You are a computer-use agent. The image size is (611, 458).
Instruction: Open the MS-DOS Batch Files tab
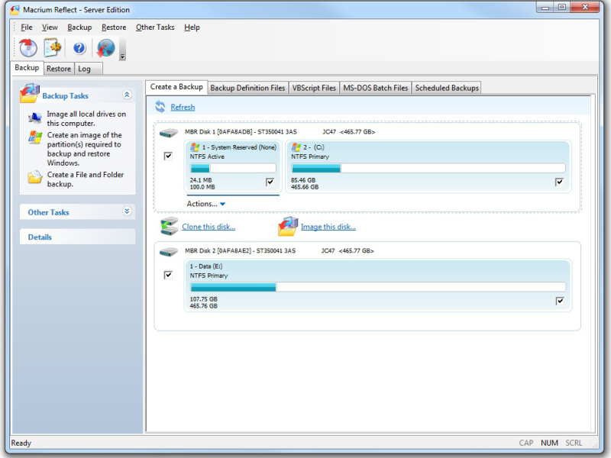pyautogui.click(x=376, y=88)
